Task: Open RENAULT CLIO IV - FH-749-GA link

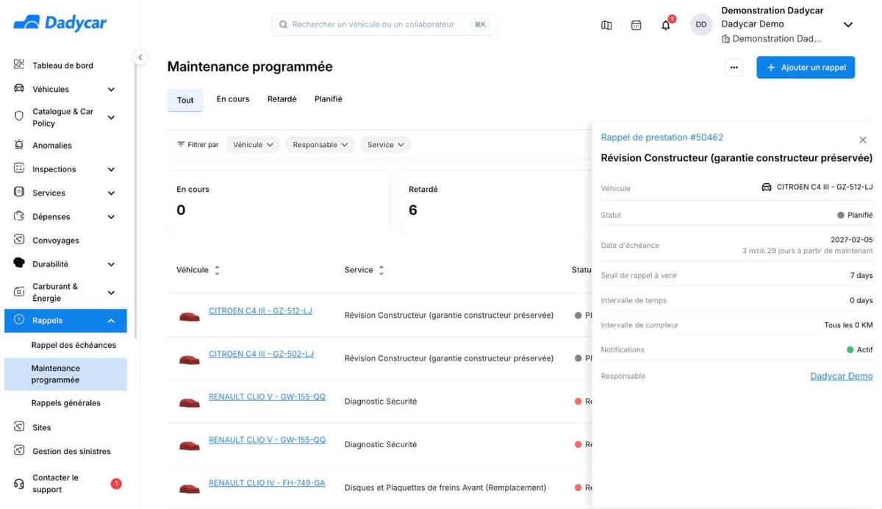Action: click(267, 483)
